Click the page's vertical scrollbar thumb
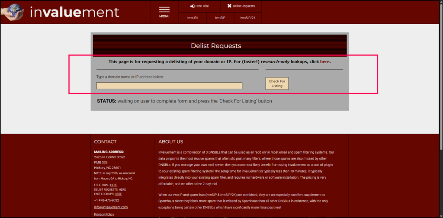Viewport: 443px width, 218px height. click(440, 78)
